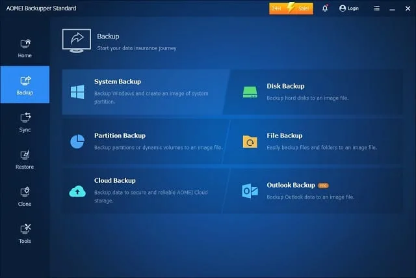Click "Backup Outlook data to an image file."
The height and width of the screenshot is (278, 416).
(311, 197)
